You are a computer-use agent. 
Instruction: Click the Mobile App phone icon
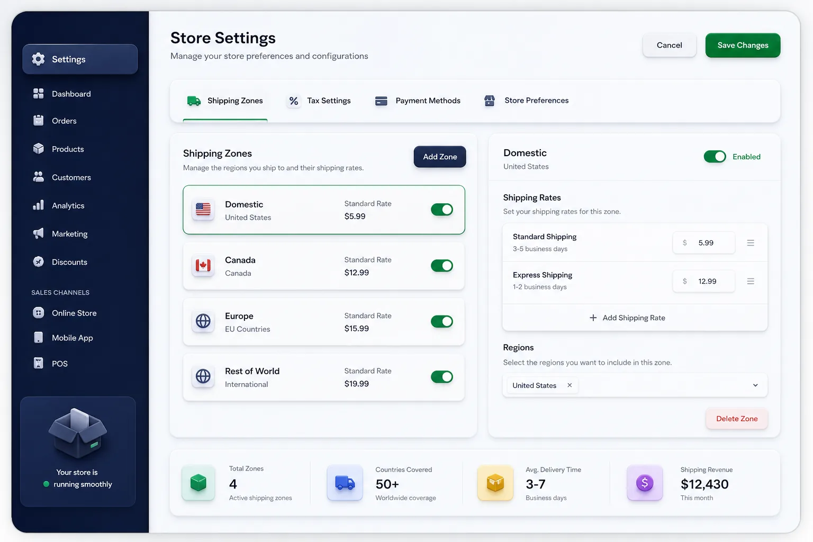(39, 338)
